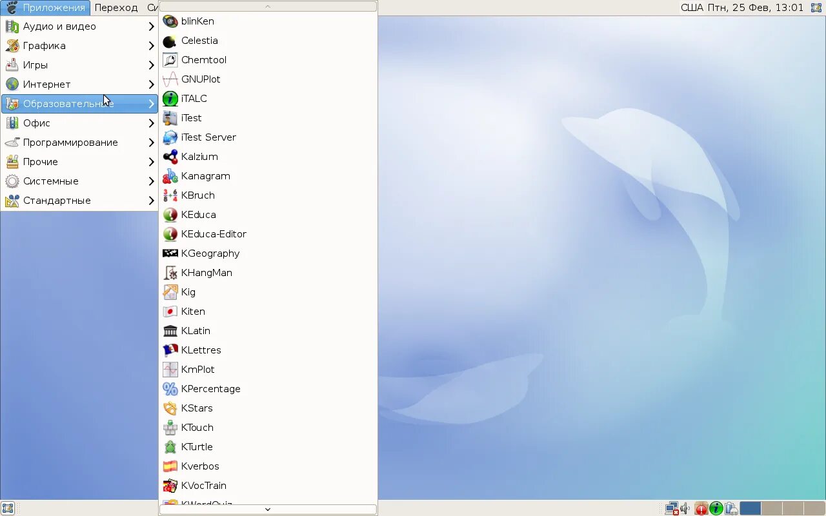Start KStars from its icon

(170, 408)
